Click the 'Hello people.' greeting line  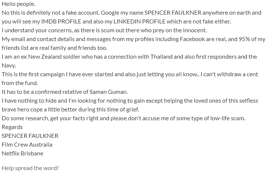point(18,4)
